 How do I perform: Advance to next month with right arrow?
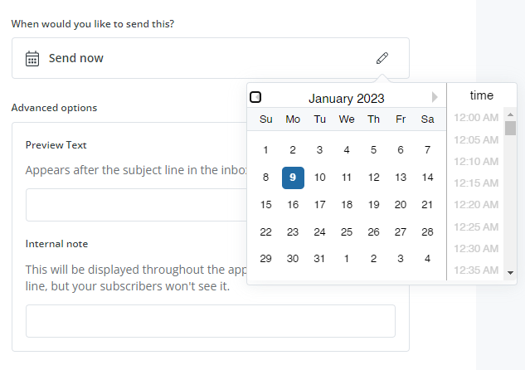pos(435,97)
